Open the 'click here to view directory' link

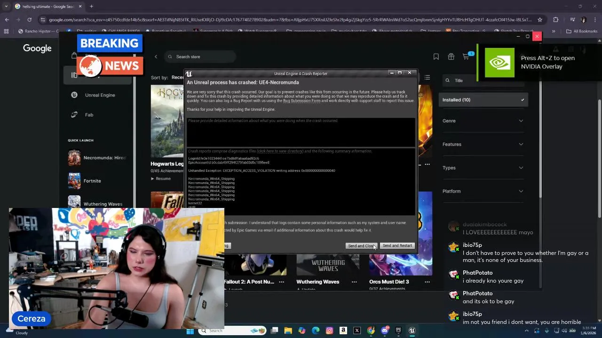tap(280, 151)
